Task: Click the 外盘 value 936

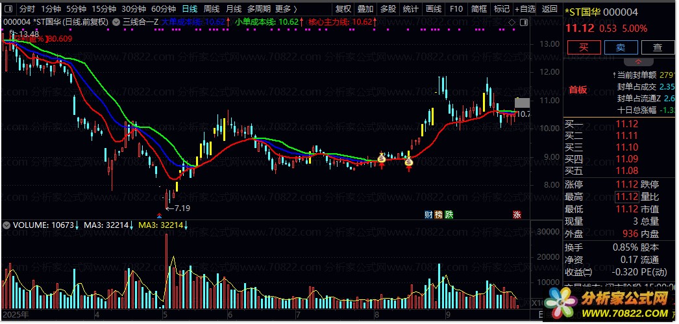Action: tap(630, 234)
